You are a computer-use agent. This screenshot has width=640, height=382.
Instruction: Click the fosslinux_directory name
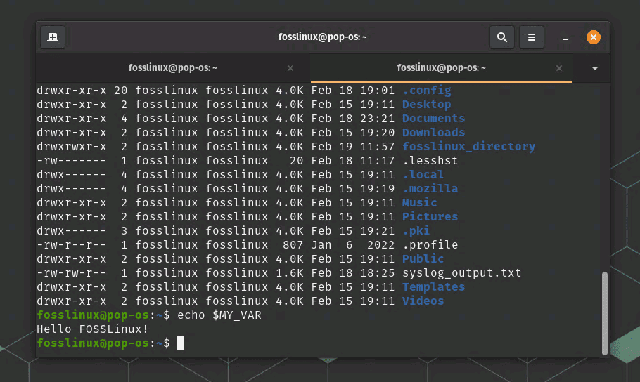tap(468, 146)
